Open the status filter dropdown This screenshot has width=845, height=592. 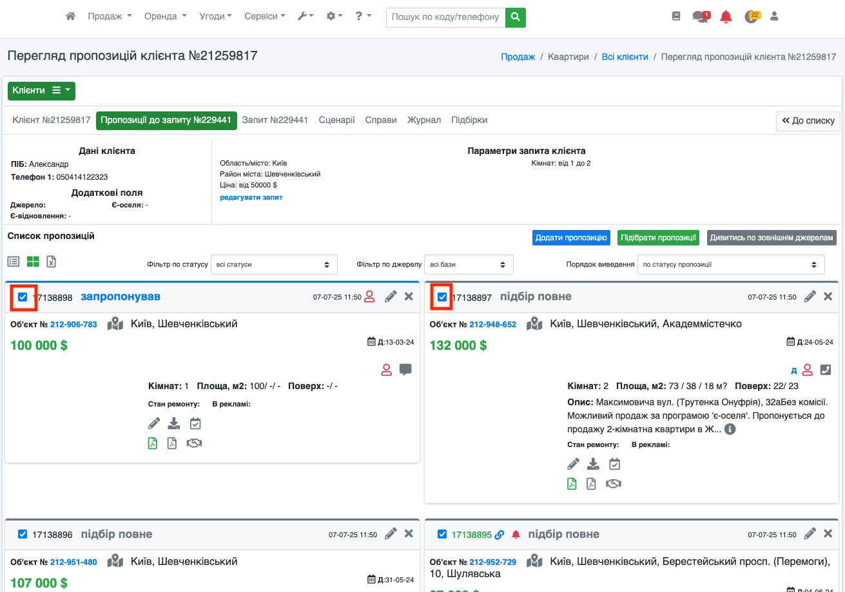point(274,265)
